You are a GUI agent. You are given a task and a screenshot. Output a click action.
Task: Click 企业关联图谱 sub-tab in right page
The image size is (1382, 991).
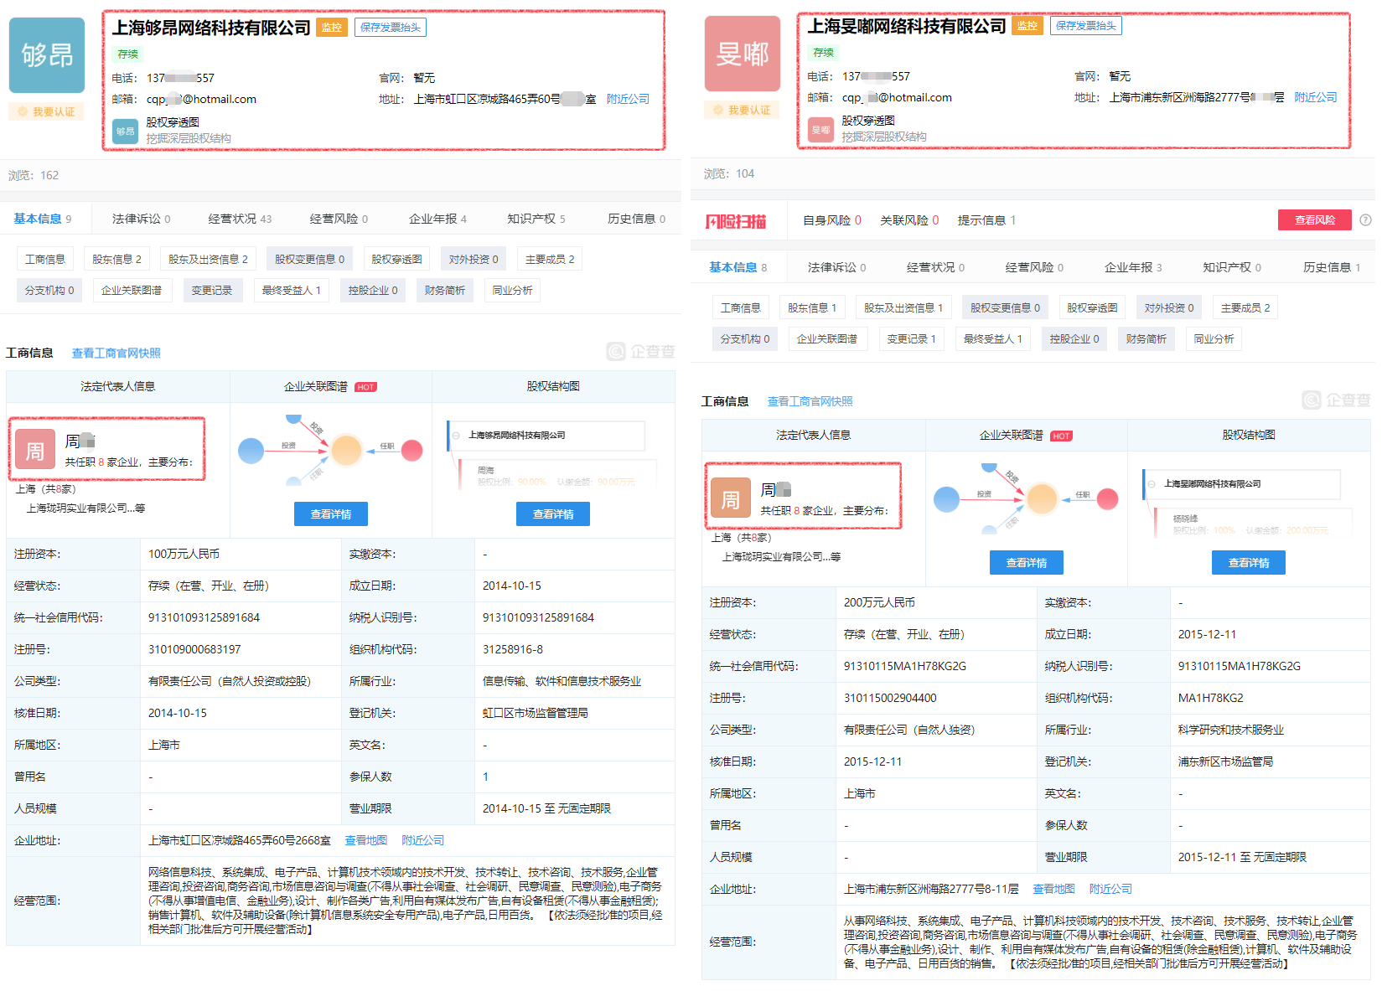click(827, 338)
